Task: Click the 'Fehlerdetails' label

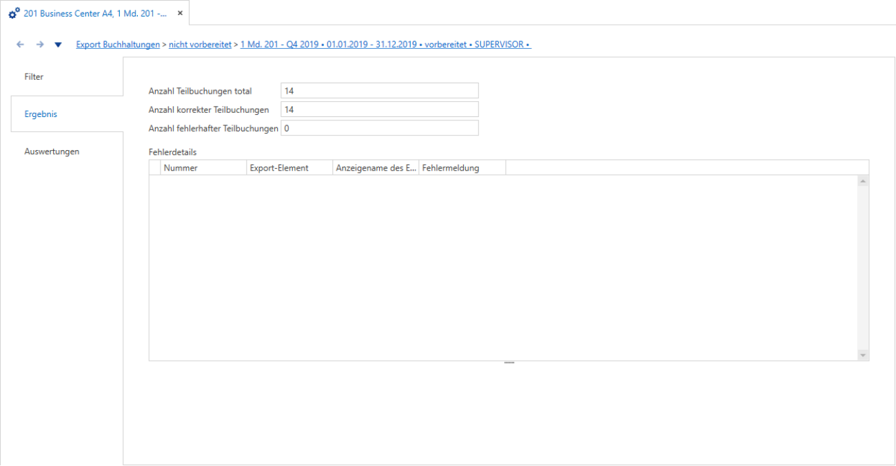Action: click(173, 151)
